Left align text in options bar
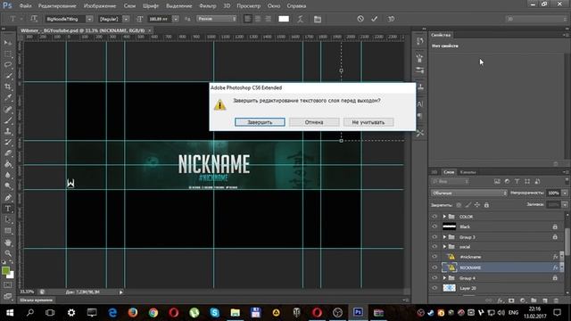 [248, 19]
